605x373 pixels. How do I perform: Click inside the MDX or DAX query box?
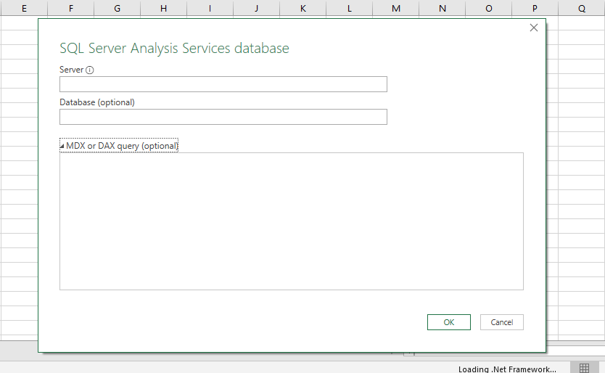[292, 221]
